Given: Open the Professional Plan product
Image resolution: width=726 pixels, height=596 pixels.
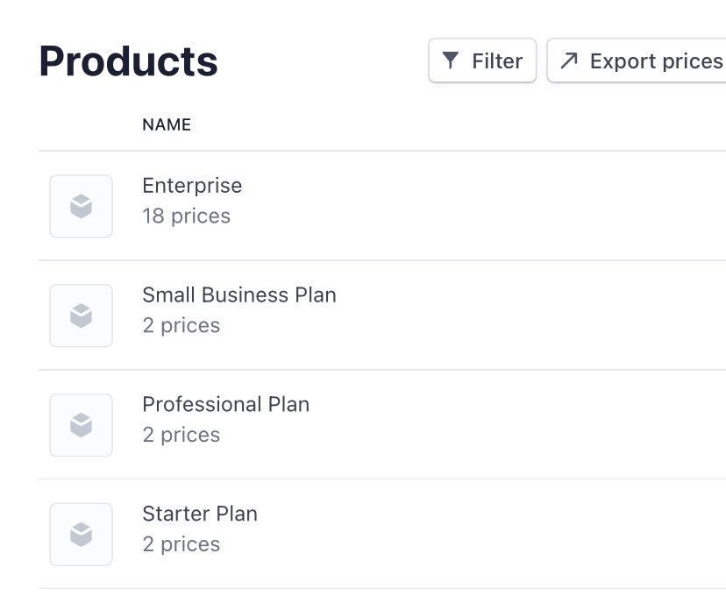Looking at the screenshot, I should (225, 404).
